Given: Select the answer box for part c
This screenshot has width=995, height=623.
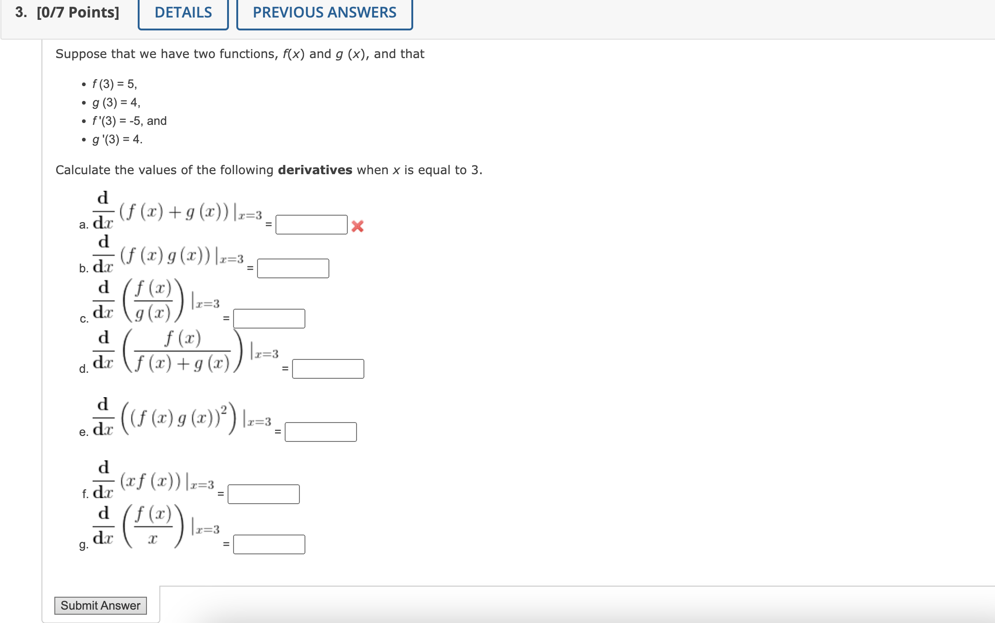Looking at the screenshot, I should click(269, 318).
